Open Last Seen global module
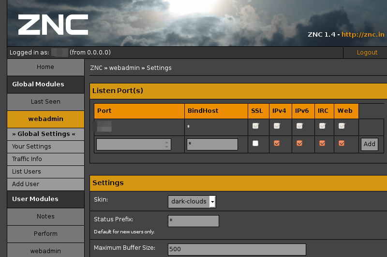This screenshot has width=387, height=257. 45,102
